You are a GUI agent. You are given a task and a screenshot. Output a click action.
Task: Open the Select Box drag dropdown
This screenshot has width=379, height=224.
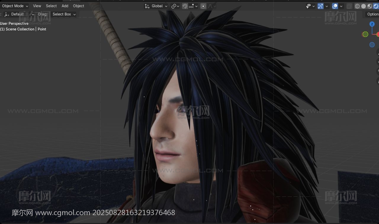(x=64, y=14)
